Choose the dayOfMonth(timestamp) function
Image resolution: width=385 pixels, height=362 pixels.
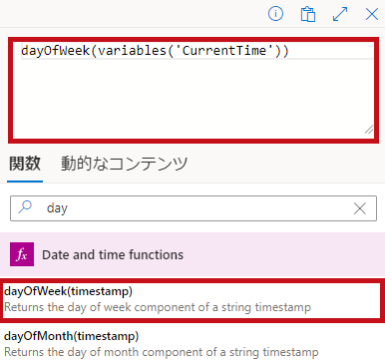(192, 343)
